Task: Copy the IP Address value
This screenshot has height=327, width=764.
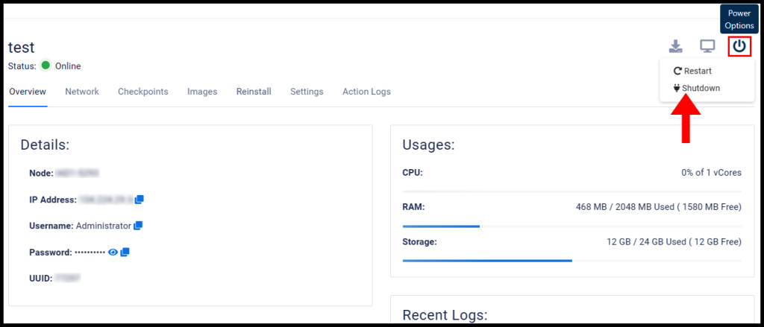Action: (140, 200)
